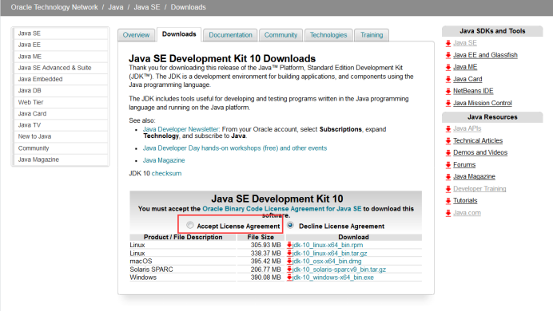Click download arrow icon beside solaris-sparcv9 file
Image resolution: width=553 pixels, height=311 pixels.
point(289,270)
